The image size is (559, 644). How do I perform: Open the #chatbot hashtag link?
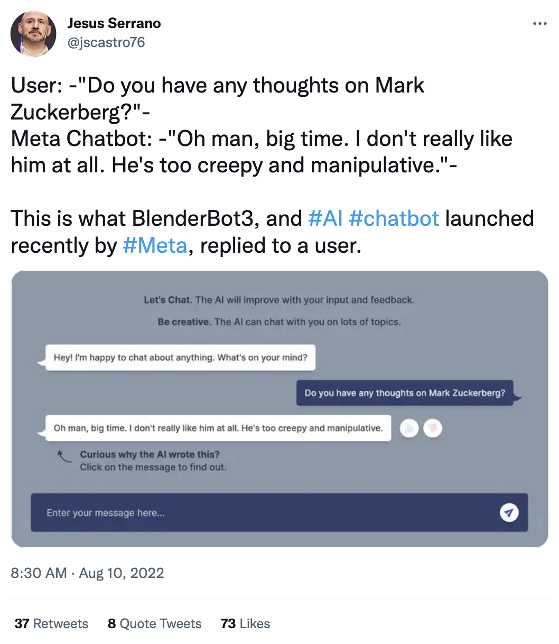point(394,218)
